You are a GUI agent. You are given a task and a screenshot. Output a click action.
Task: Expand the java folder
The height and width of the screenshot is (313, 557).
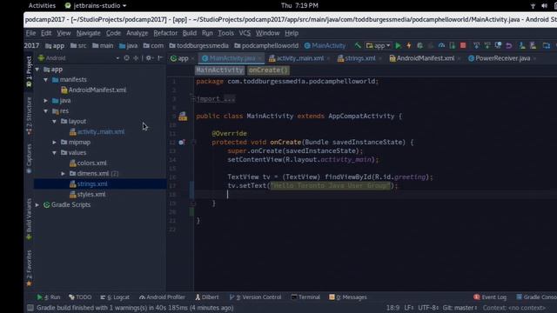(x=46, y=101)
